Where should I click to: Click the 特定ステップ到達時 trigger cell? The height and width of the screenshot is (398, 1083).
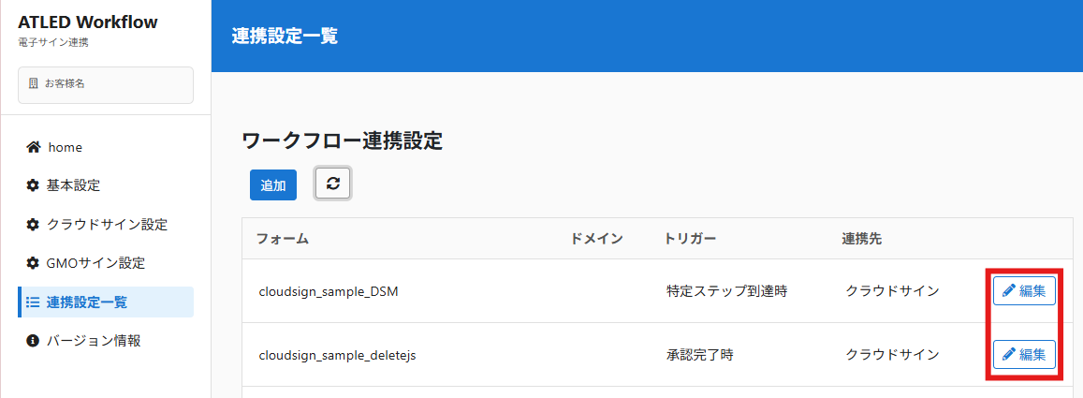click(727, 291)
